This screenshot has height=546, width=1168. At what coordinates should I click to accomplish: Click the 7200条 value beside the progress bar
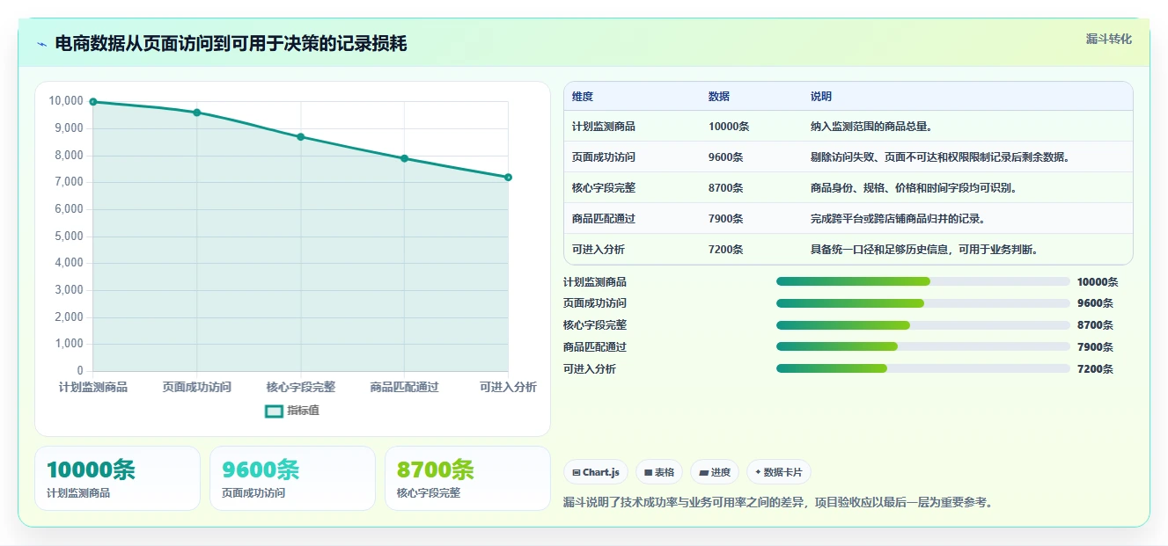(1095, 369)
